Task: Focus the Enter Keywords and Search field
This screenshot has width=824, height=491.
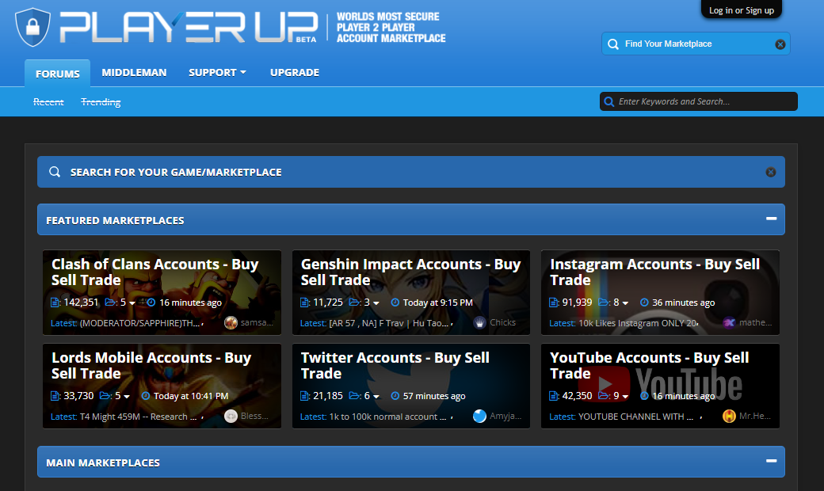Action: [x=698, y=101]
